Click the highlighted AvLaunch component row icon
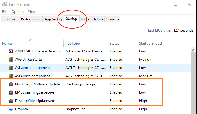Screen dimensions: 197x114 pos(11,68)
